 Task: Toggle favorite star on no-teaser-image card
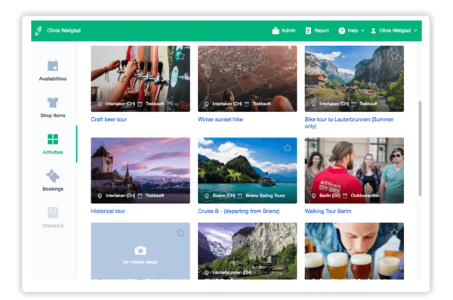(180, 233)
